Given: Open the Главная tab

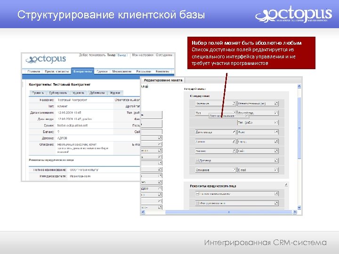Looking at the screenshot, I should coord(34,71).
